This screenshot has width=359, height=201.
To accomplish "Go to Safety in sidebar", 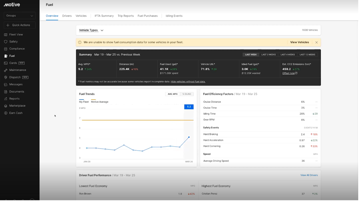I will pyautogui.click(x=14, y=42).
